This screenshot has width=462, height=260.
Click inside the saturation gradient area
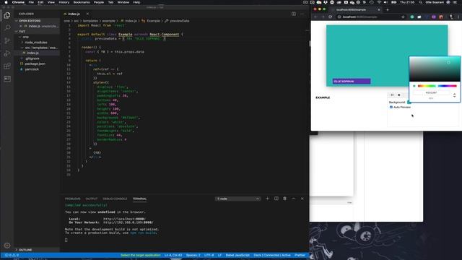435,69
